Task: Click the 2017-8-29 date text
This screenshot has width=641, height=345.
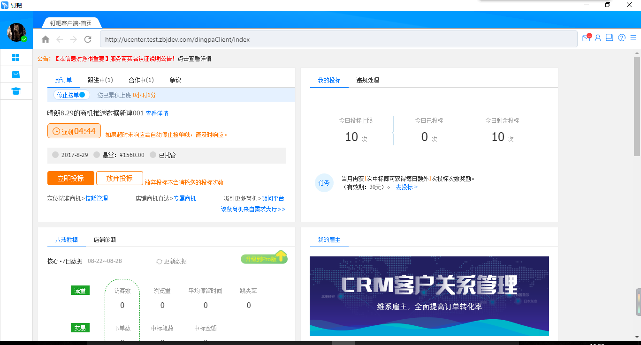Action: point(75,155)
